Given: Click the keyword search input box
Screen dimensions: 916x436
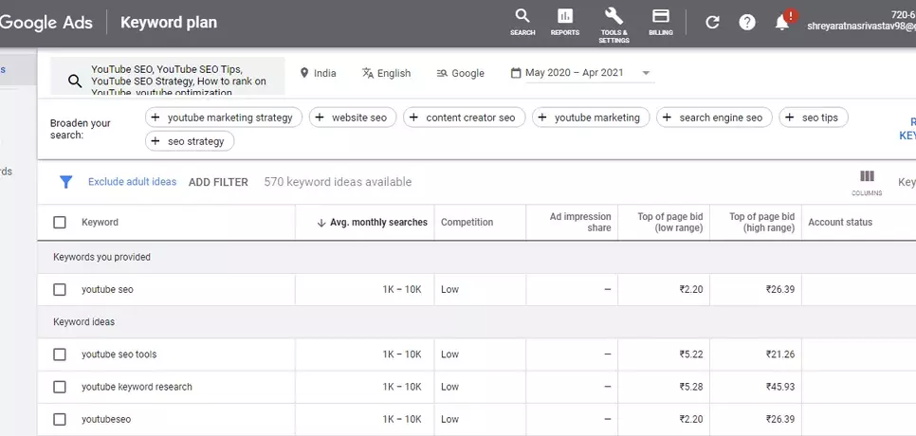Looking at the screenshot, I should click(167, 76).
